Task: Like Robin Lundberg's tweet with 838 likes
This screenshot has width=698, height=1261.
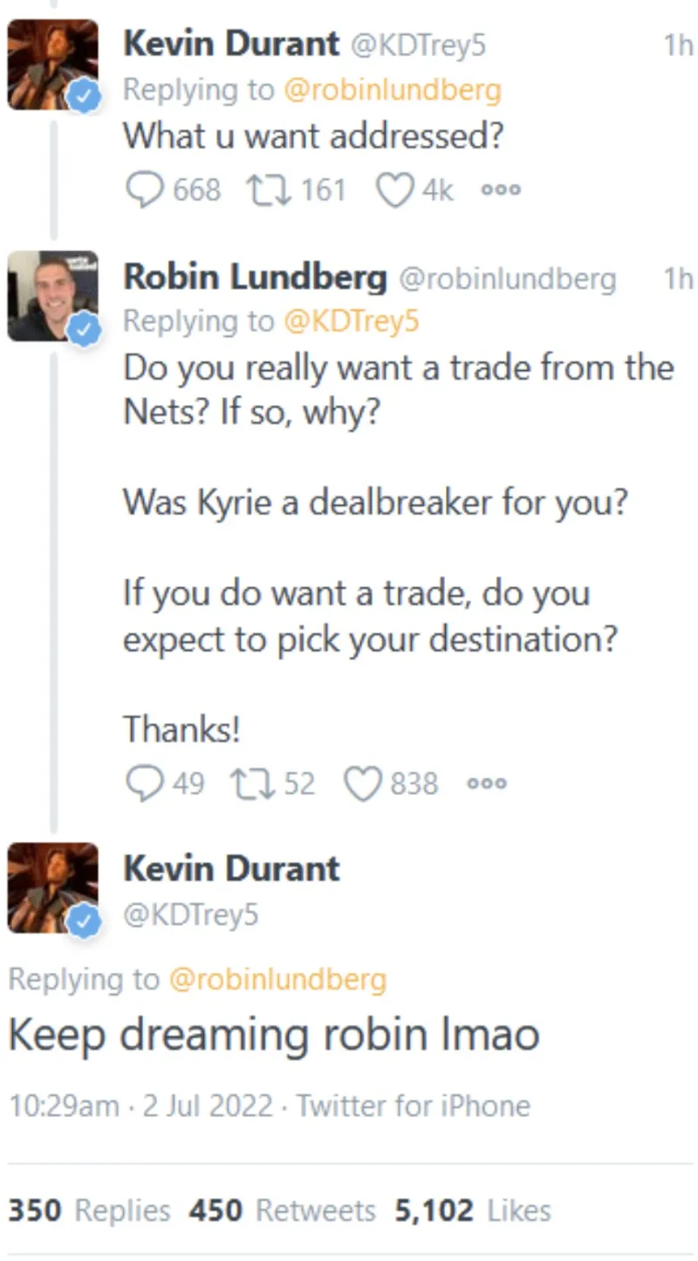Action: [363, 783]
